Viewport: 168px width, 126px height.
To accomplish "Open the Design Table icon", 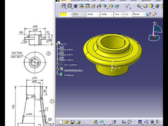I will pos(140,122).
